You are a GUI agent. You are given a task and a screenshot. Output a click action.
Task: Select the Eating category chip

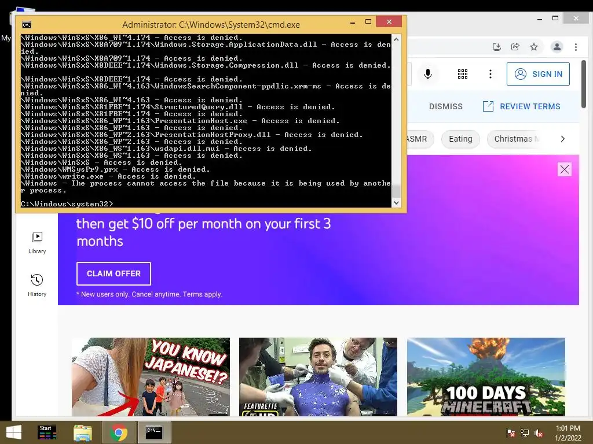(460, 139)
